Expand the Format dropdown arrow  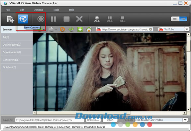point(185,120)
